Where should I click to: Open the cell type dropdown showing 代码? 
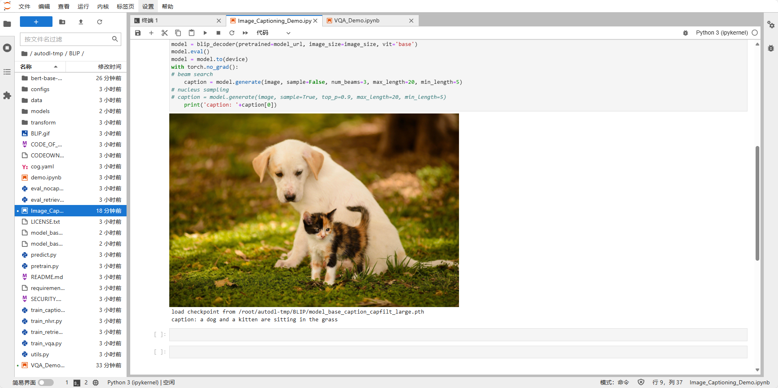(x=273, y=33)
